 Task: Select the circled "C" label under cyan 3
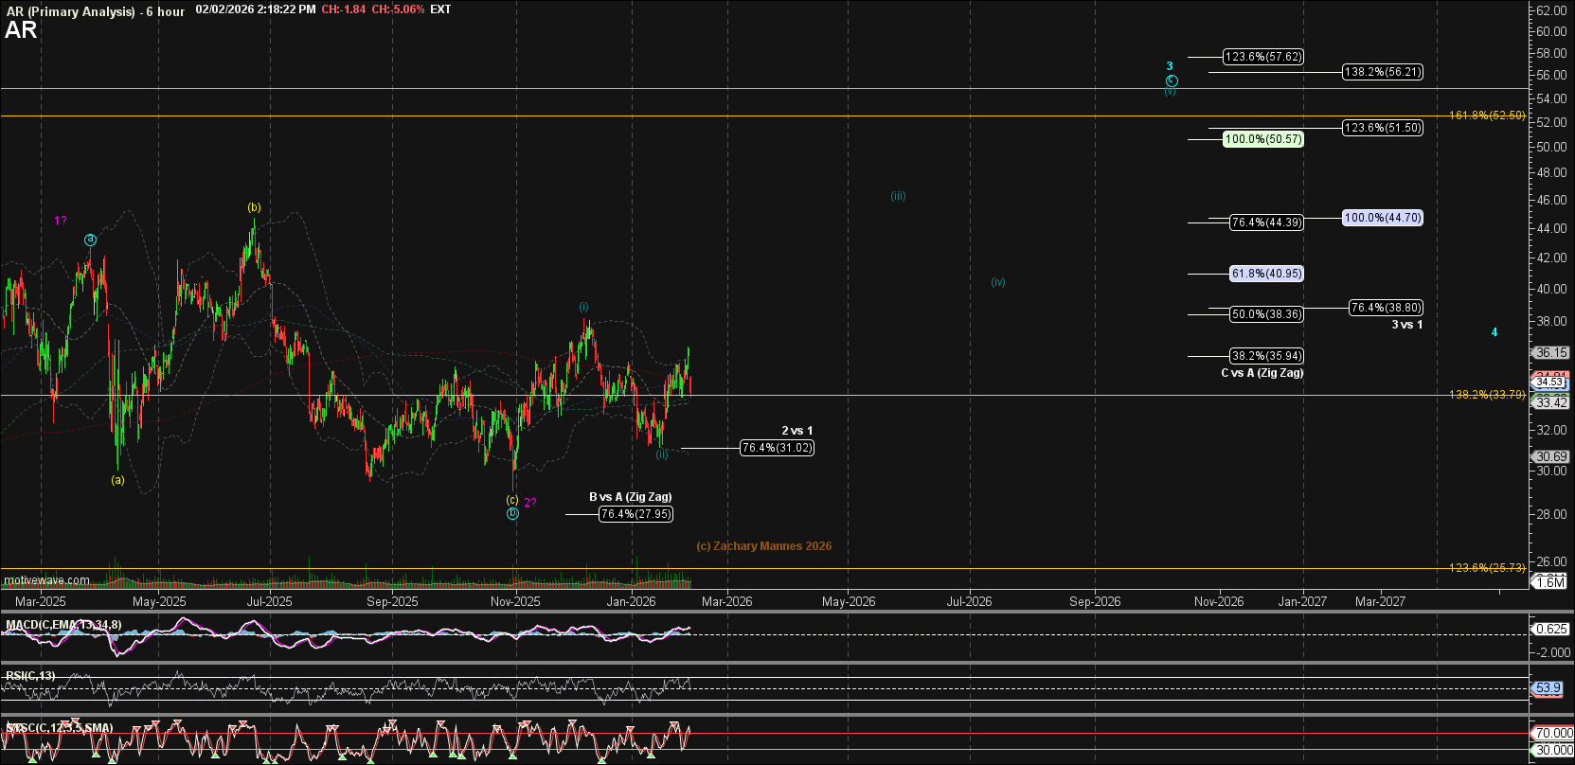pyautogui.click(x=1172, y=80)
